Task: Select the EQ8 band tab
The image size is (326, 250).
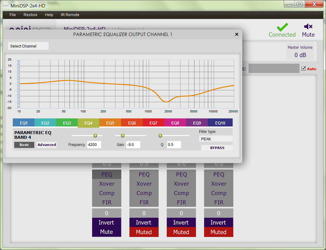Action: coord(175,123)
